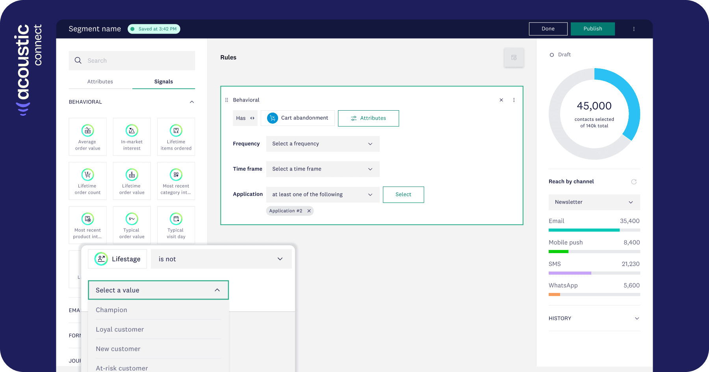Select the Draft status indicator

pyautogui.click(x=560, y=55)
